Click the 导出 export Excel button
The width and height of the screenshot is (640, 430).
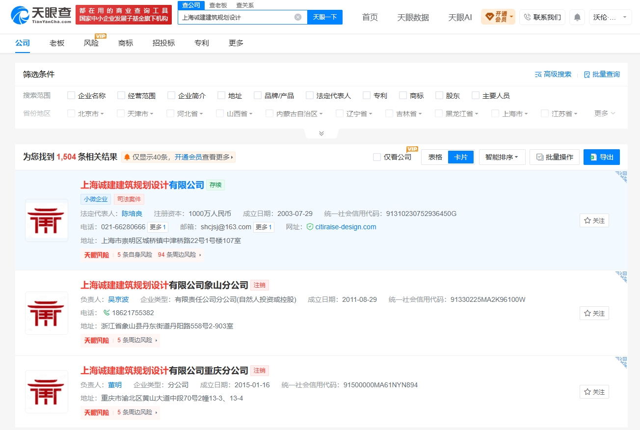tap(602, 157)
